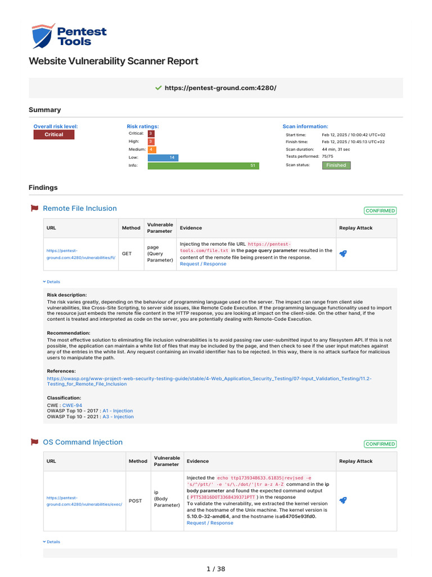Click the Classification heading
The image size is (432, 577).
click(64, 398)
